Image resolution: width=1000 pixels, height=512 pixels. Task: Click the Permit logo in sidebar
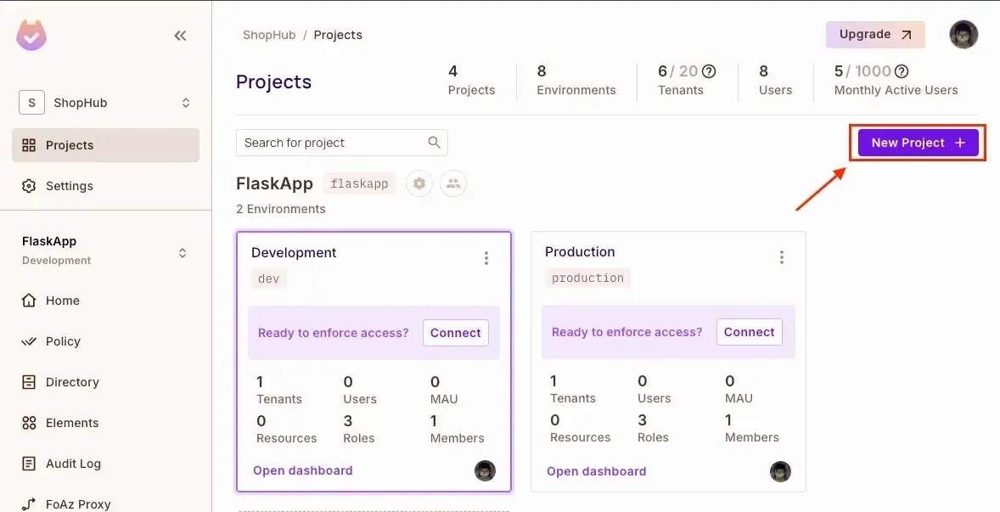click(31, 36)
